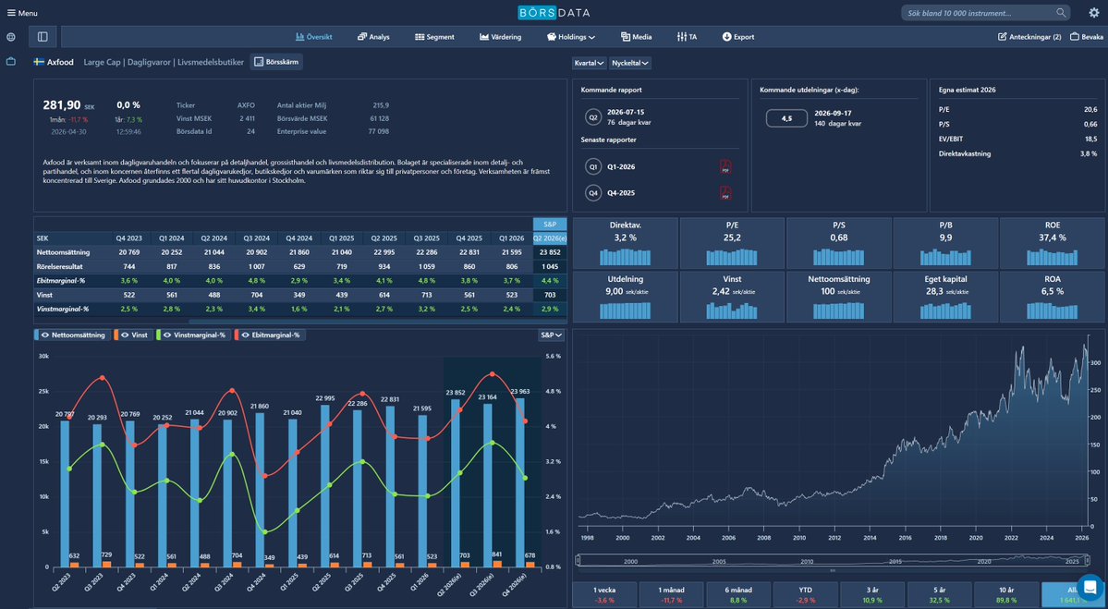This screenshot has width=1108, height=609.
Task: Toggle Vinstmarginal-% series visibility
Action: click(x=194, y=335)
